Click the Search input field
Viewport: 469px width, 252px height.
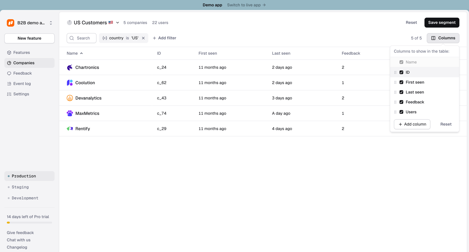(82, 38)
